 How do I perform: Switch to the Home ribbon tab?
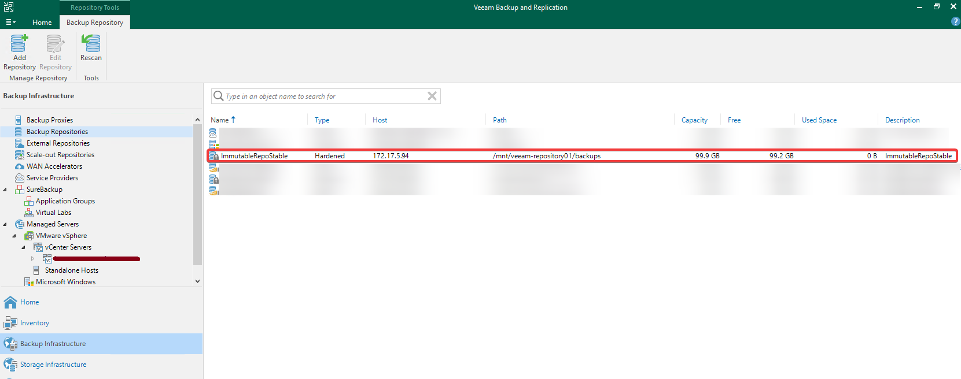pos(42,23)
